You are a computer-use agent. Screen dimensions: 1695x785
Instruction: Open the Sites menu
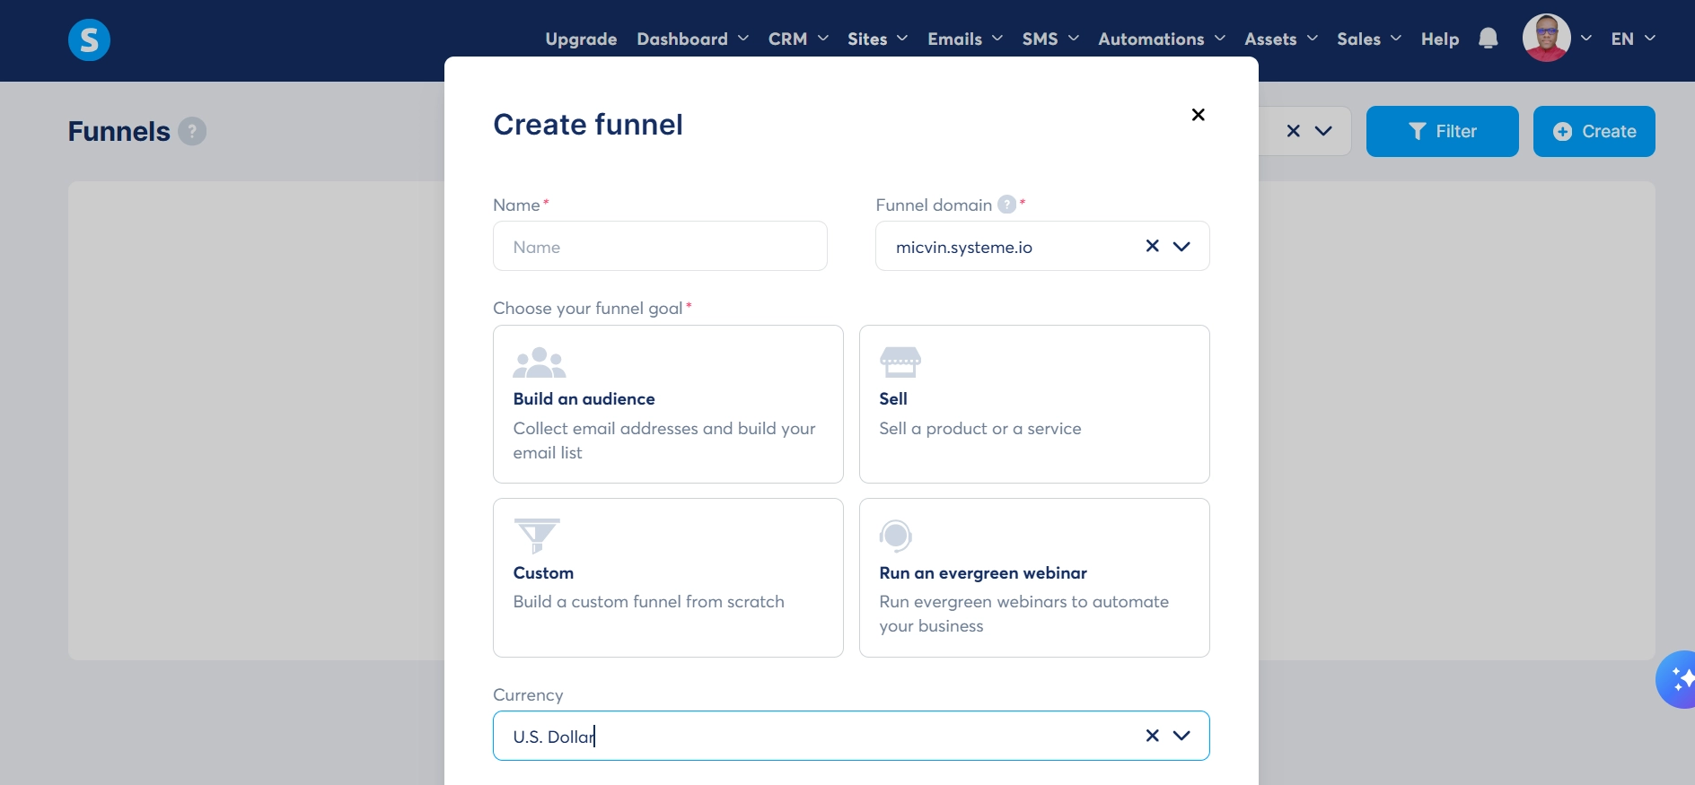point(877,39)
